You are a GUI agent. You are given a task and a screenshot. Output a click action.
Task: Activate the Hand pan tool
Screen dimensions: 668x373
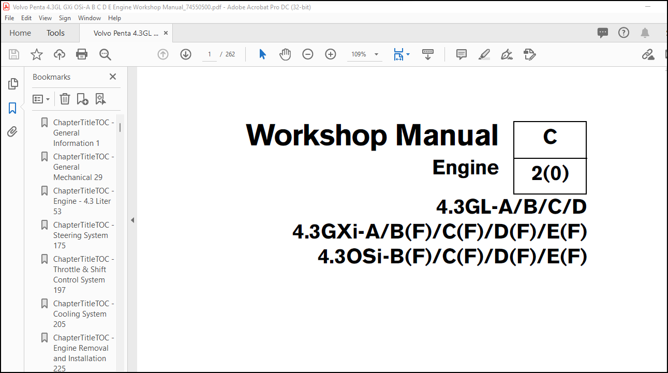point(285,54)
